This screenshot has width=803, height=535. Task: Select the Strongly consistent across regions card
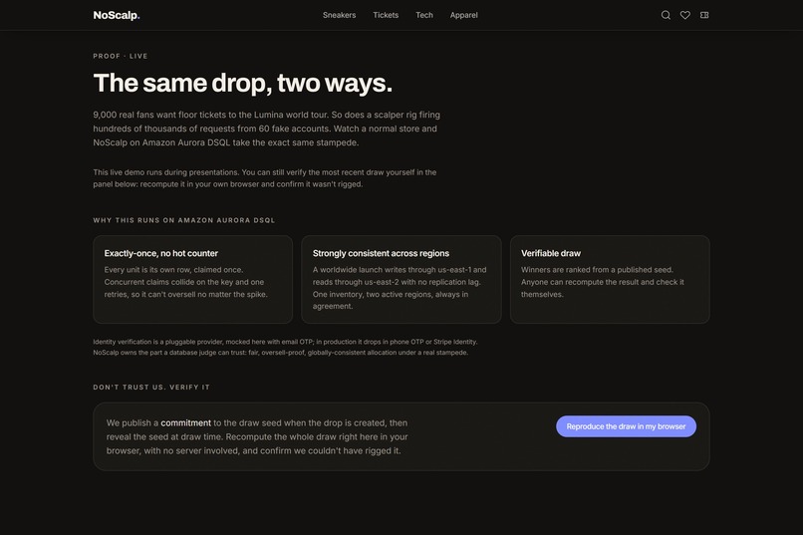coord(401,280)
